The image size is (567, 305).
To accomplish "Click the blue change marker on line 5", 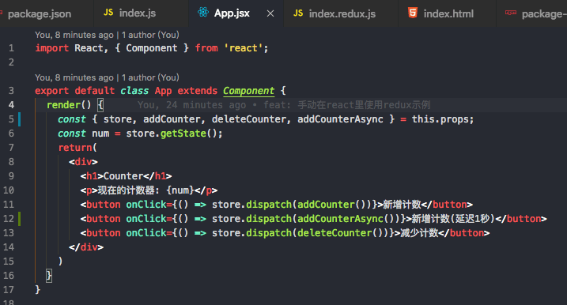I will click(20, 119).
